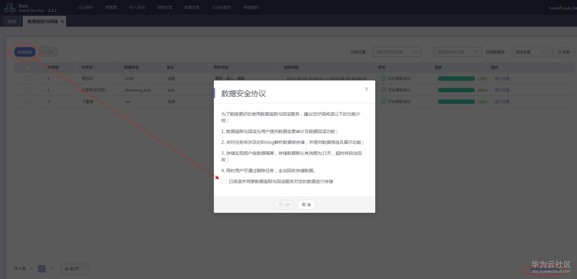Open the SQL操作 menu
This screenshot has width=577, height=279.
[86, 7]
